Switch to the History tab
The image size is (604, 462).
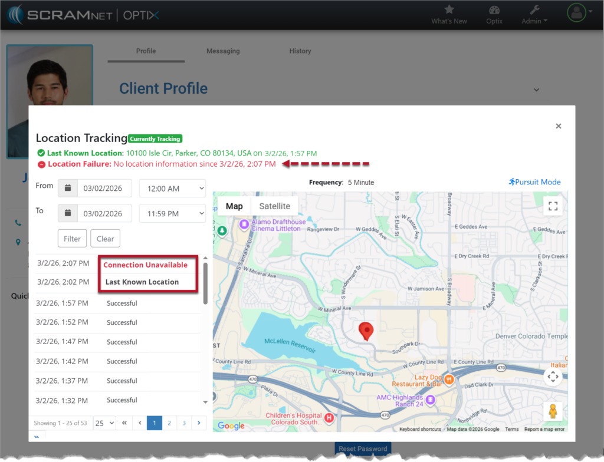click(300, 51)
